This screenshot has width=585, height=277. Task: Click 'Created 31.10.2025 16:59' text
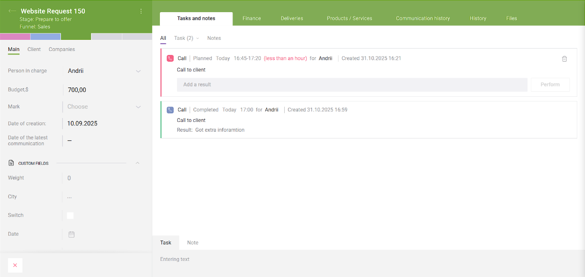[x=317, y=110]
